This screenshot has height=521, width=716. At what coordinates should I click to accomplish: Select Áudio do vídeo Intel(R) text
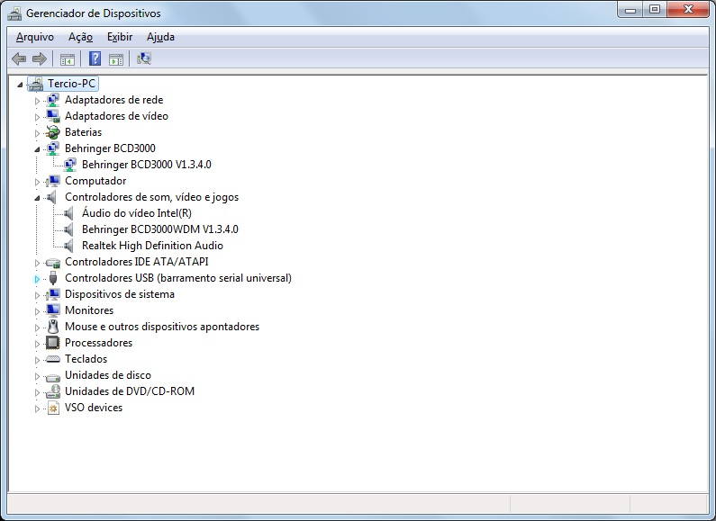tap(137, 213)
